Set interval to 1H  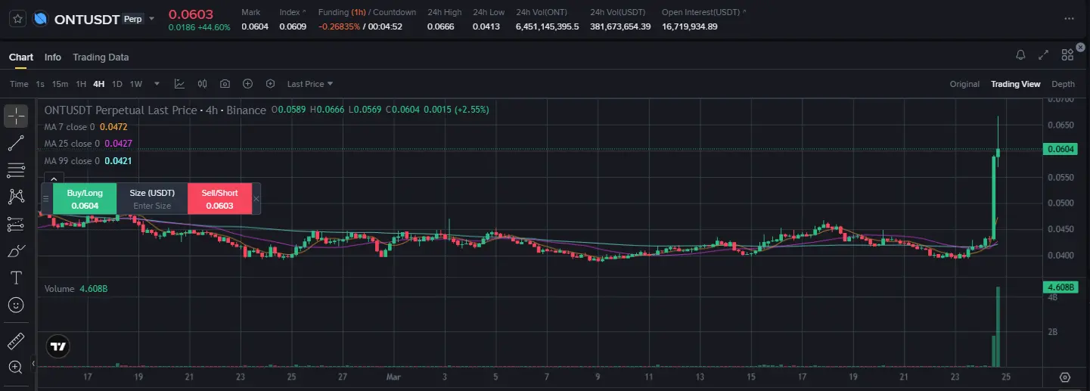[81, 84]
